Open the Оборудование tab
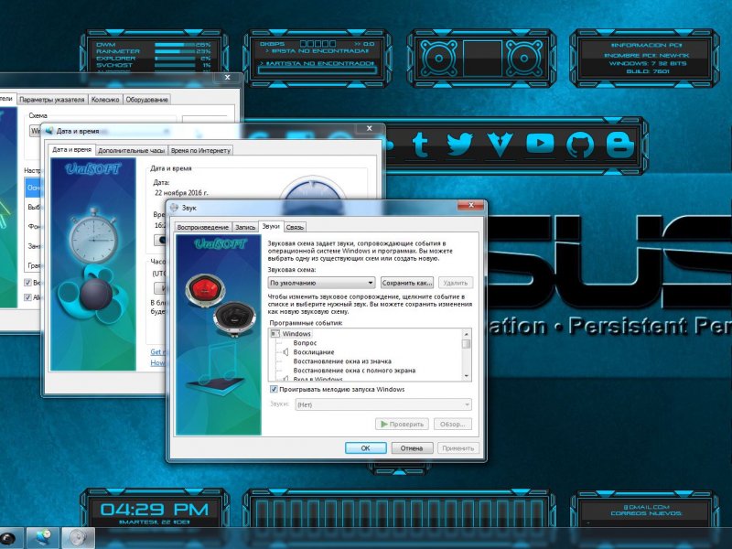732x549 pixels. pyautogui.click(x=146, y=100)
